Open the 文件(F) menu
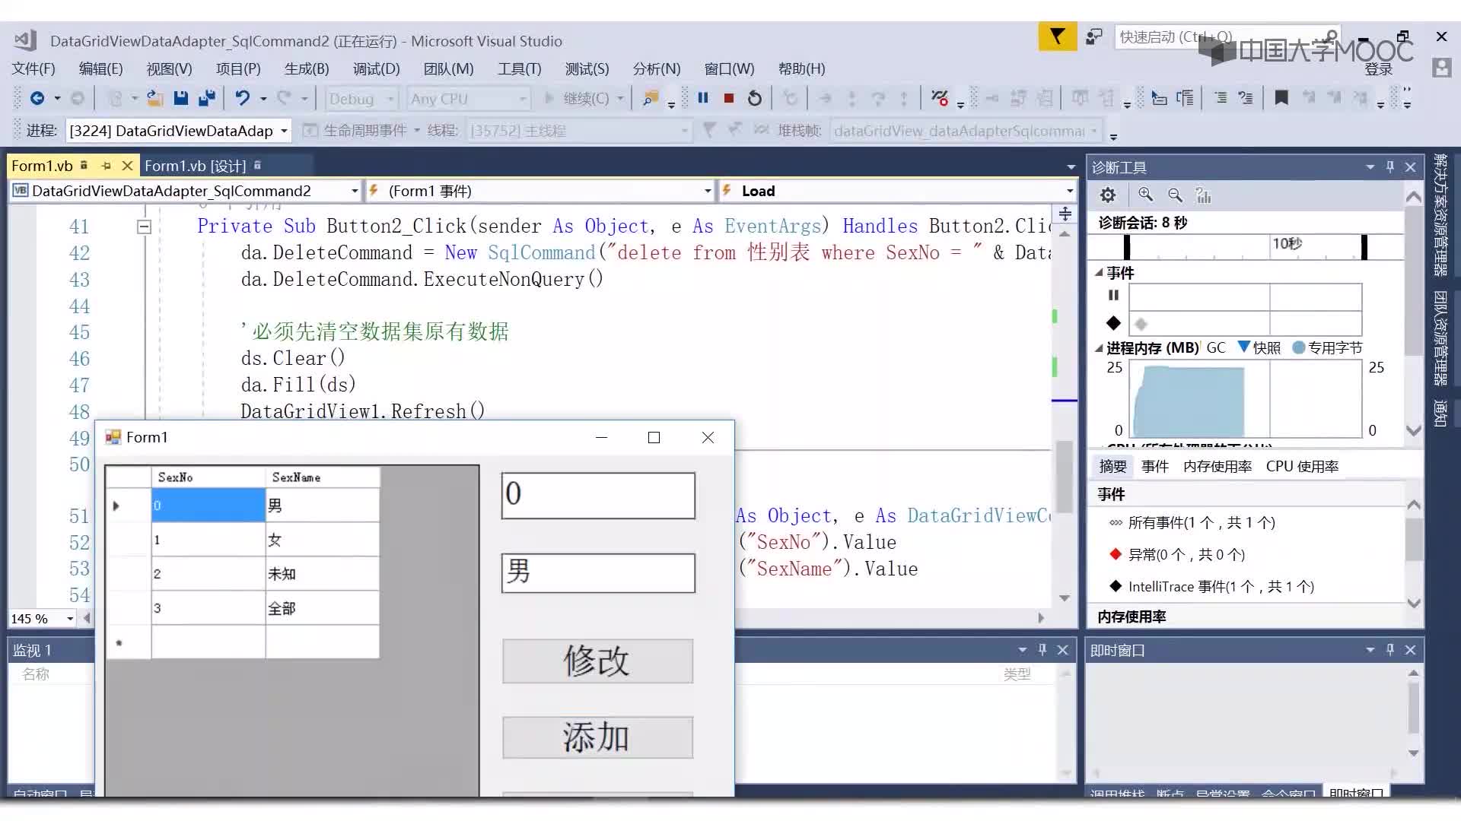The height and width of the screenshot is (821, 1461). tap(33, 68)
